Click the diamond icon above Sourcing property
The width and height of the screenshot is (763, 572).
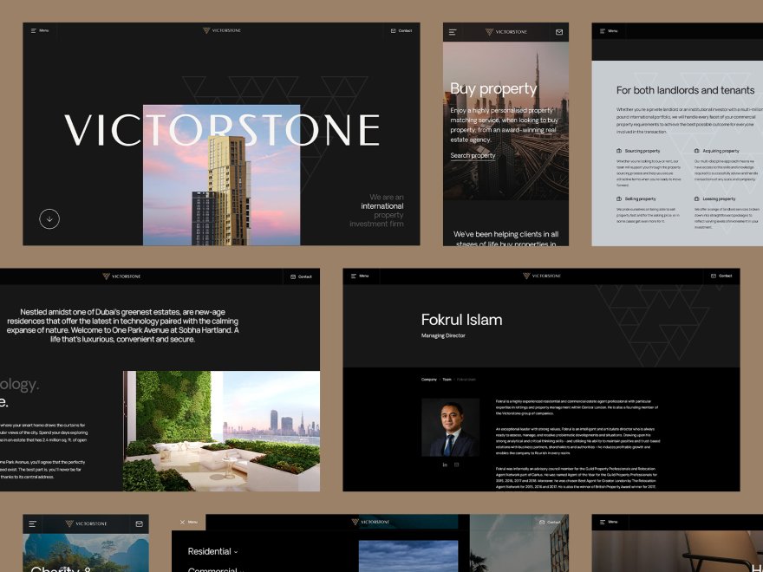618,151
